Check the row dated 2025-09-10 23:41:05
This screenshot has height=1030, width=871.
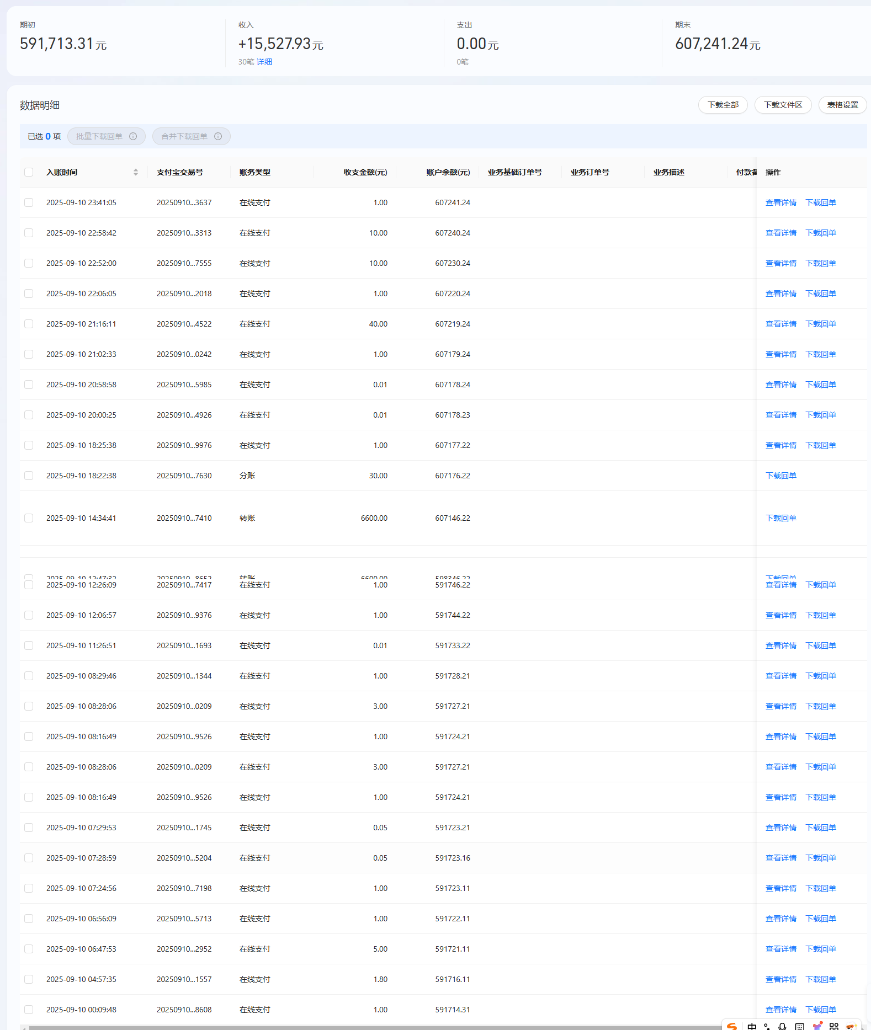(x=29, y=202)
